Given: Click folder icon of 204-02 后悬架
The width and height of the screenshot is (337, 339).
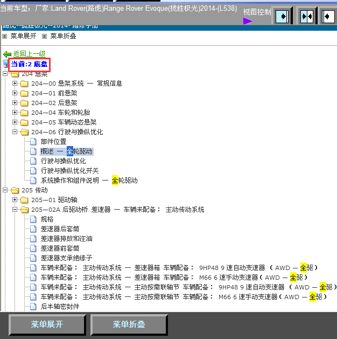Looking at the screenshot, I should tap(24, 103).
